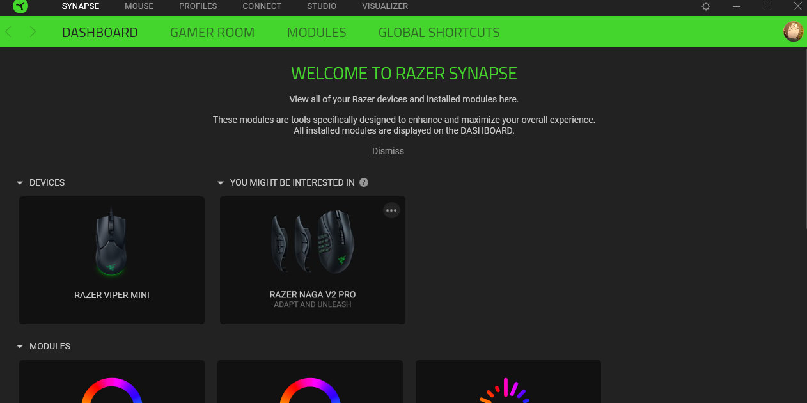Open Naga V2 Pro options ellipsis

coord(391,210)
